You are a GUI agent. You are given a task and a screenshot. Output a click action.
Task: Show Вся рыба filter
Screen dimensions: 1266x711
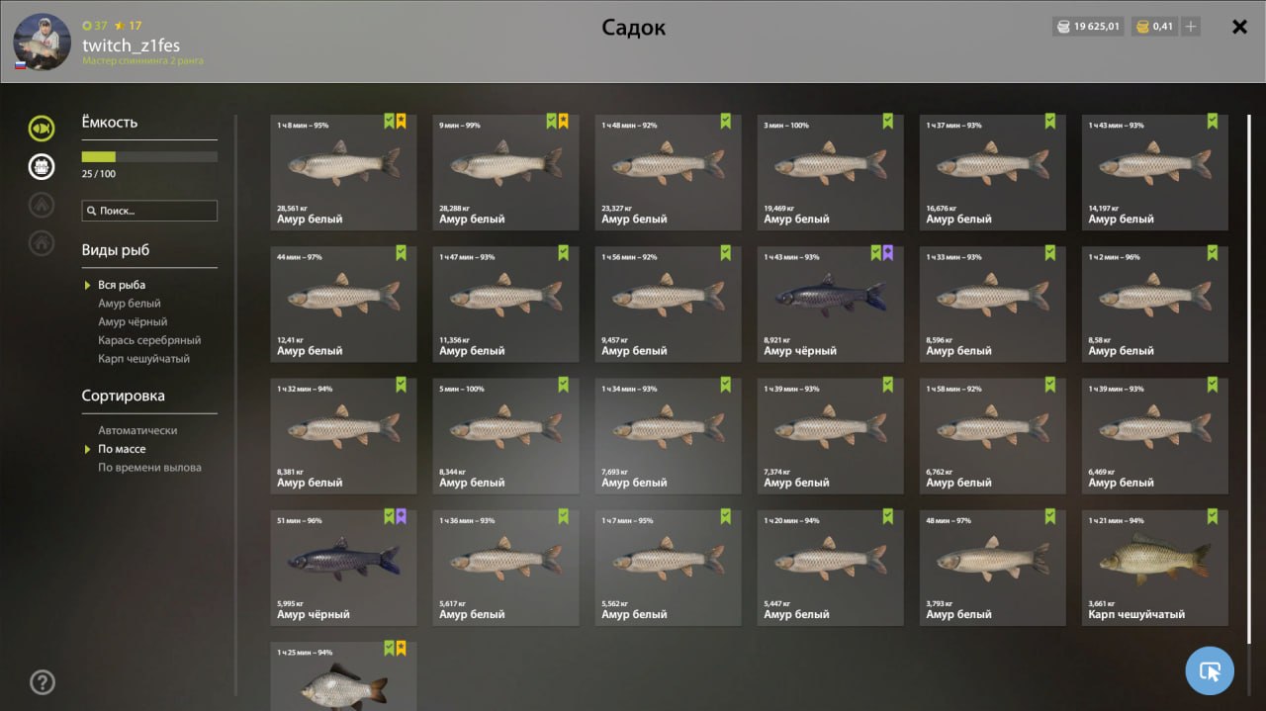click(122, 285)
